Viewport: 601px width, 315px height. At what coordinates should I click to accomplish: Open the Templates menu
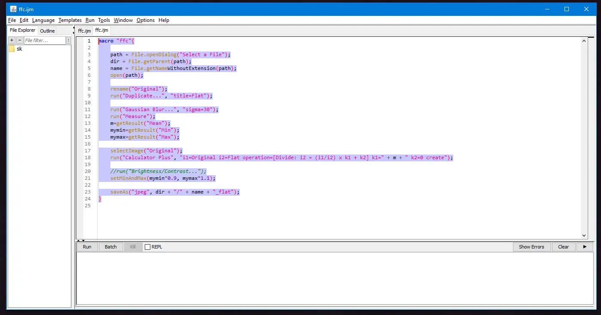[x=70, y=20]
